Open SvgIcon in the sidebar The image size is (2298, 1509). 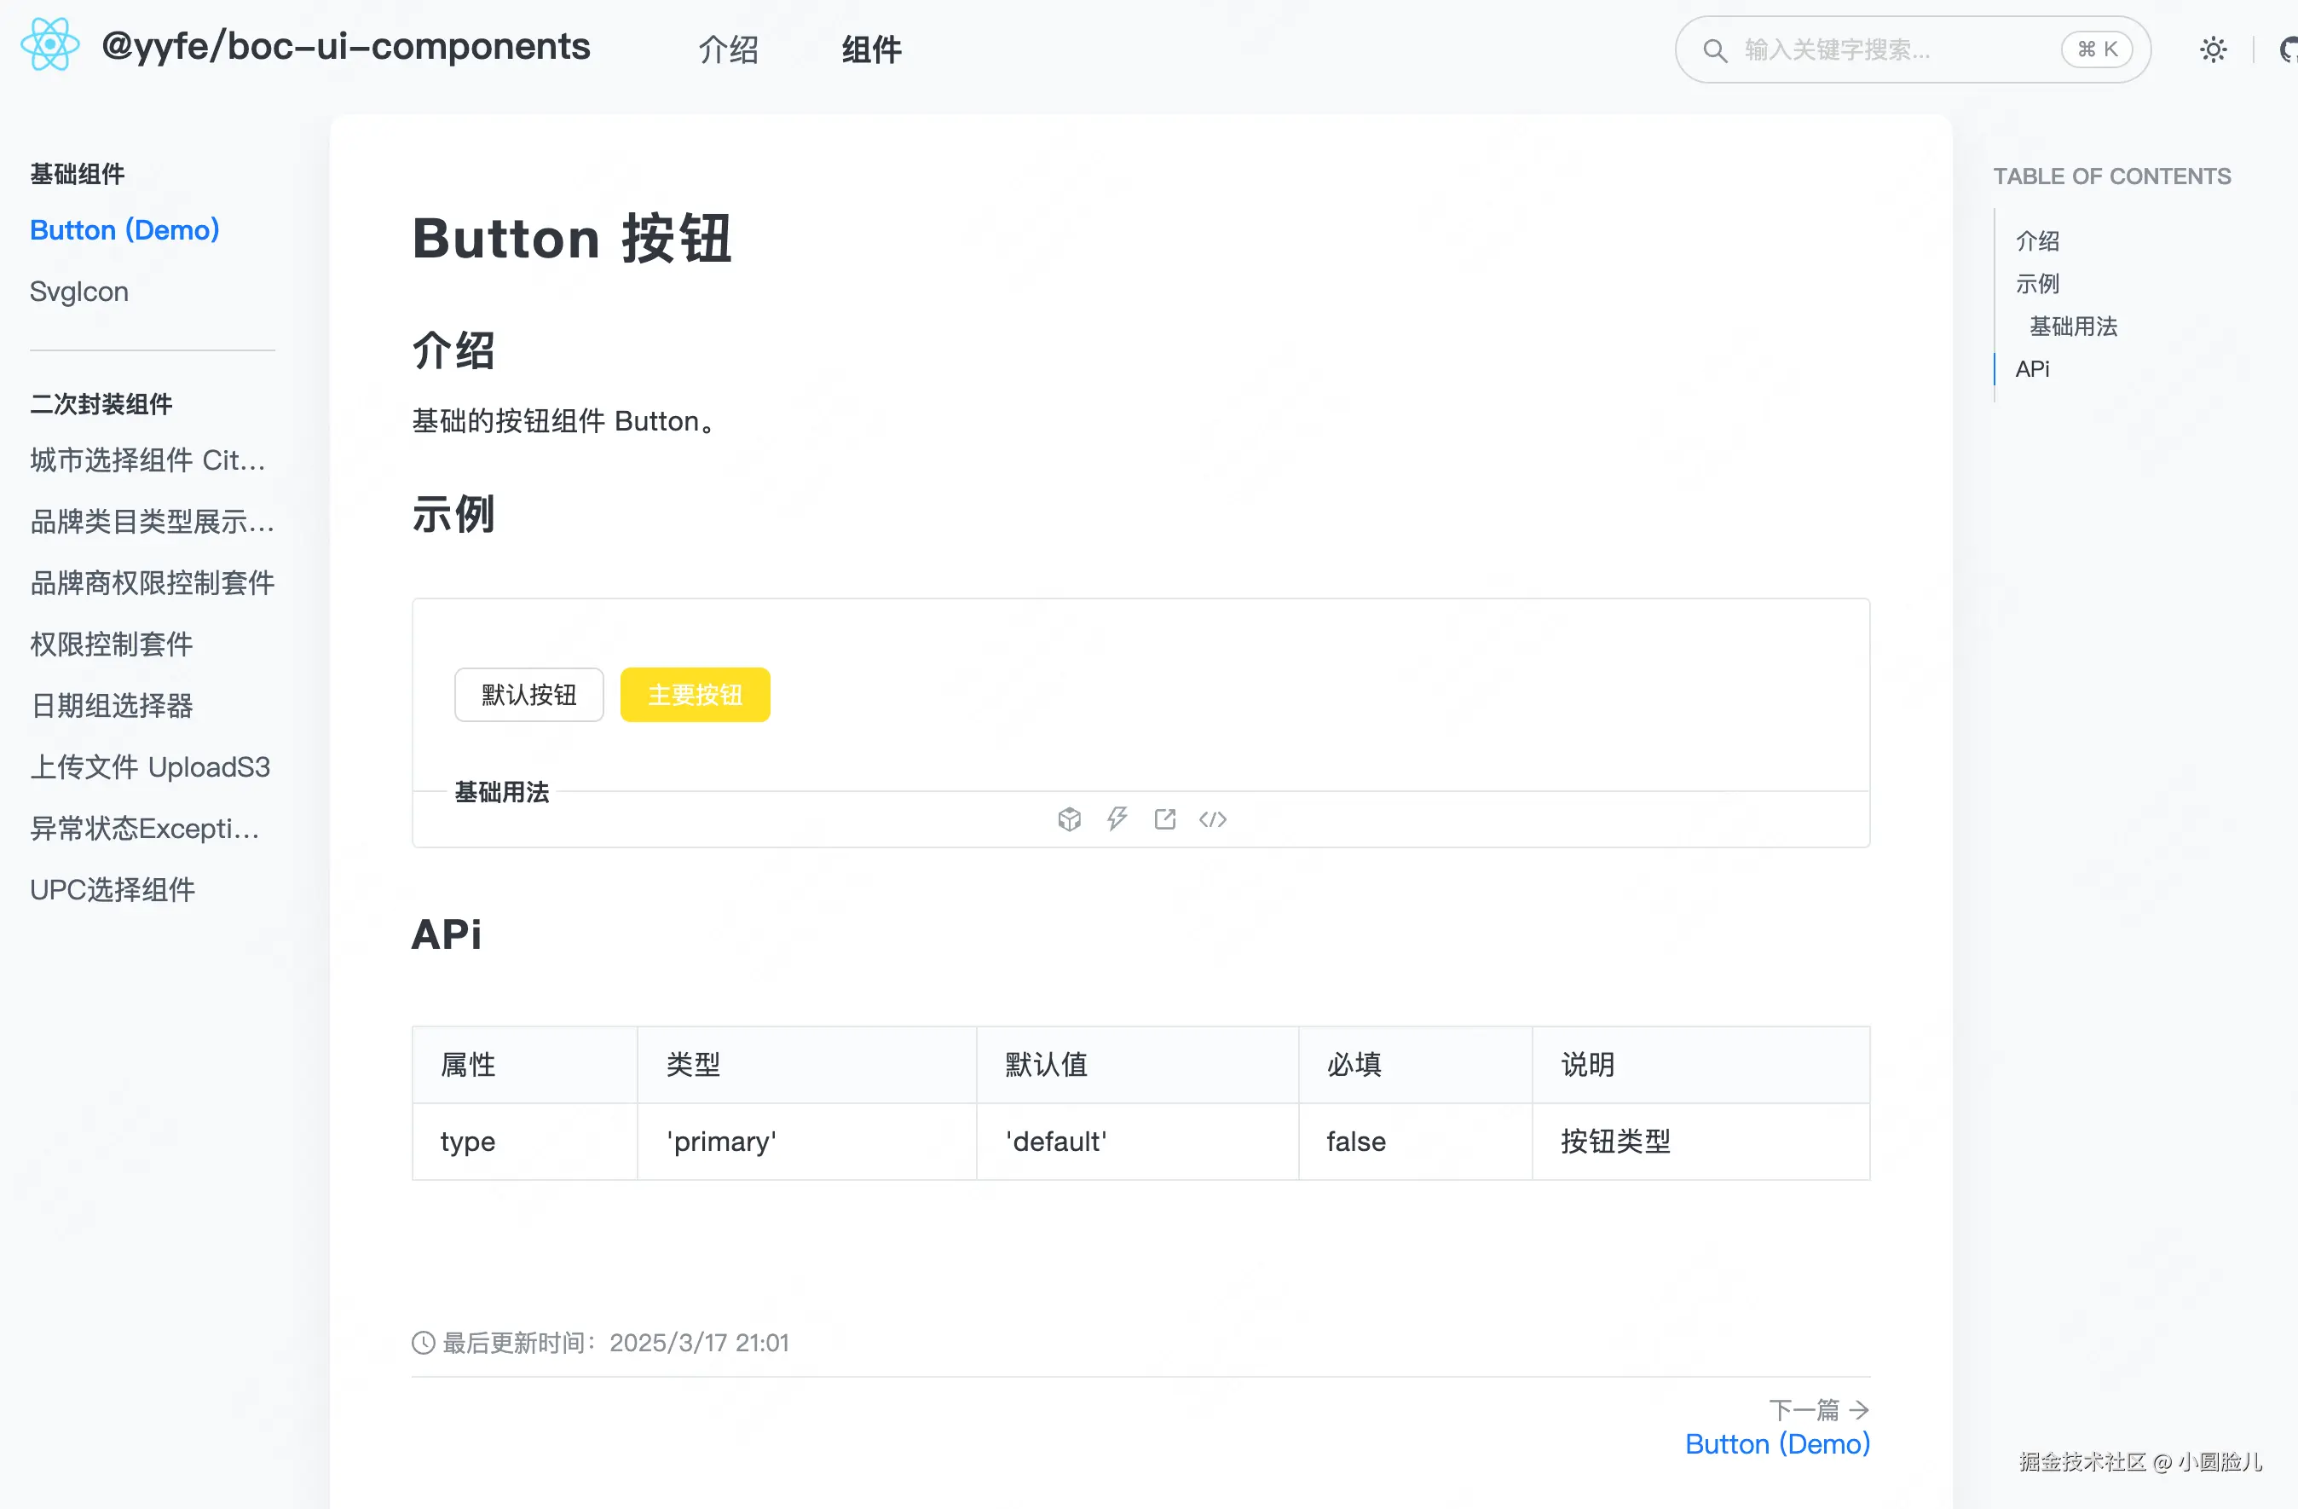(79, 291)
